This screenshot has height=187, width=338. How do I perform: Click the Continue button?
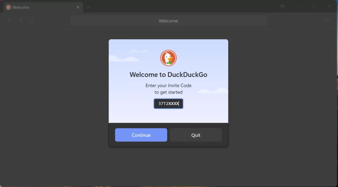141,135
